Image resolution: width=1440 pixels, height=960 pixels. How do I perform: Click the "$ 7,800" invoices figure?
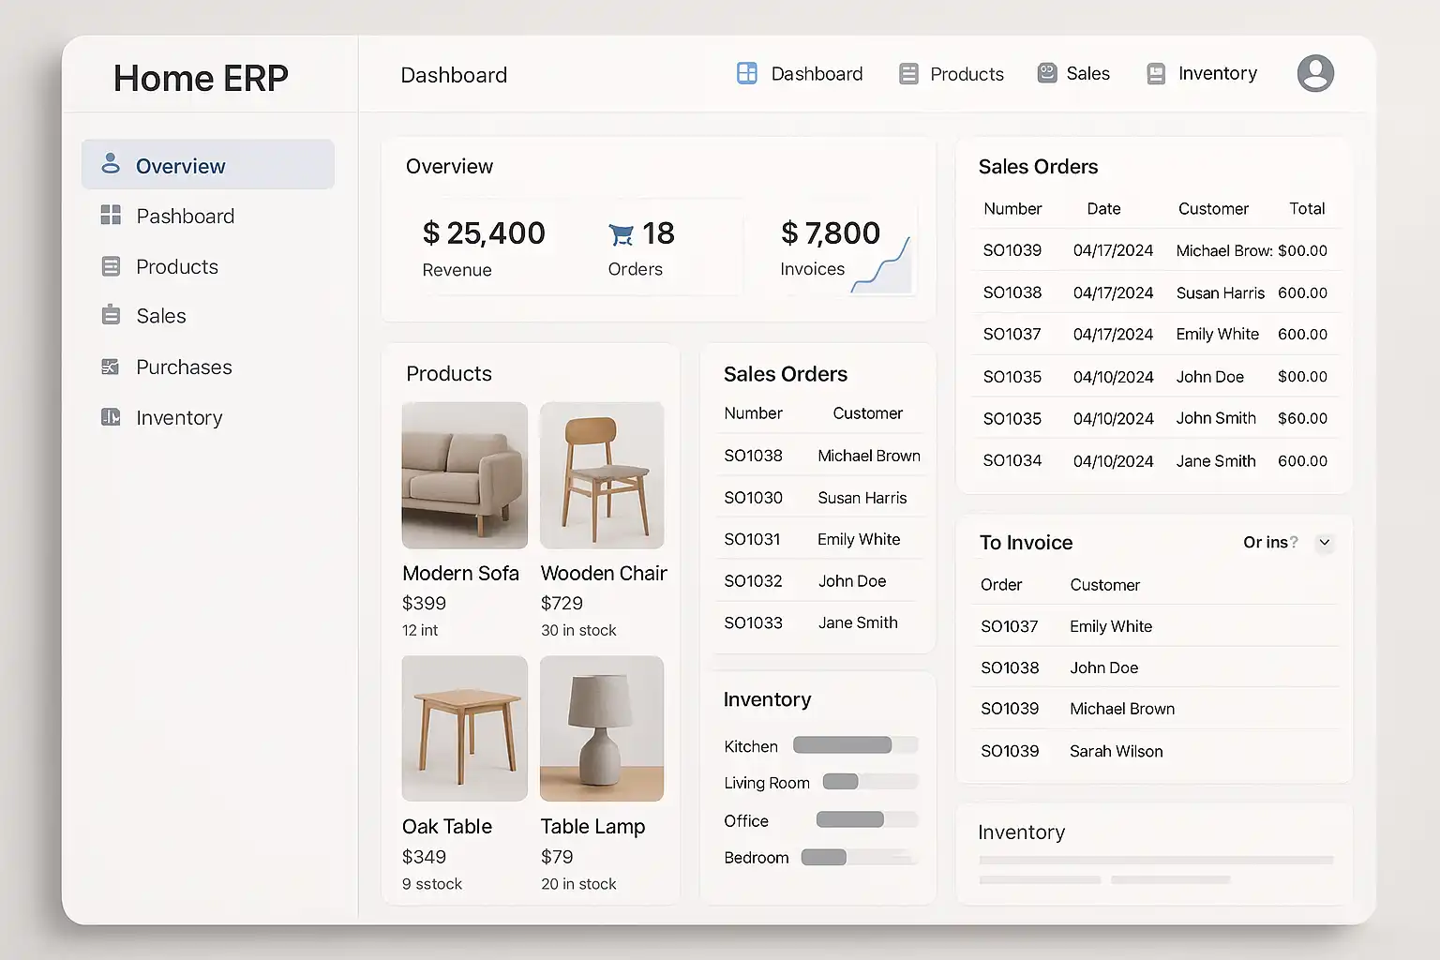click(x=831, y=232)
